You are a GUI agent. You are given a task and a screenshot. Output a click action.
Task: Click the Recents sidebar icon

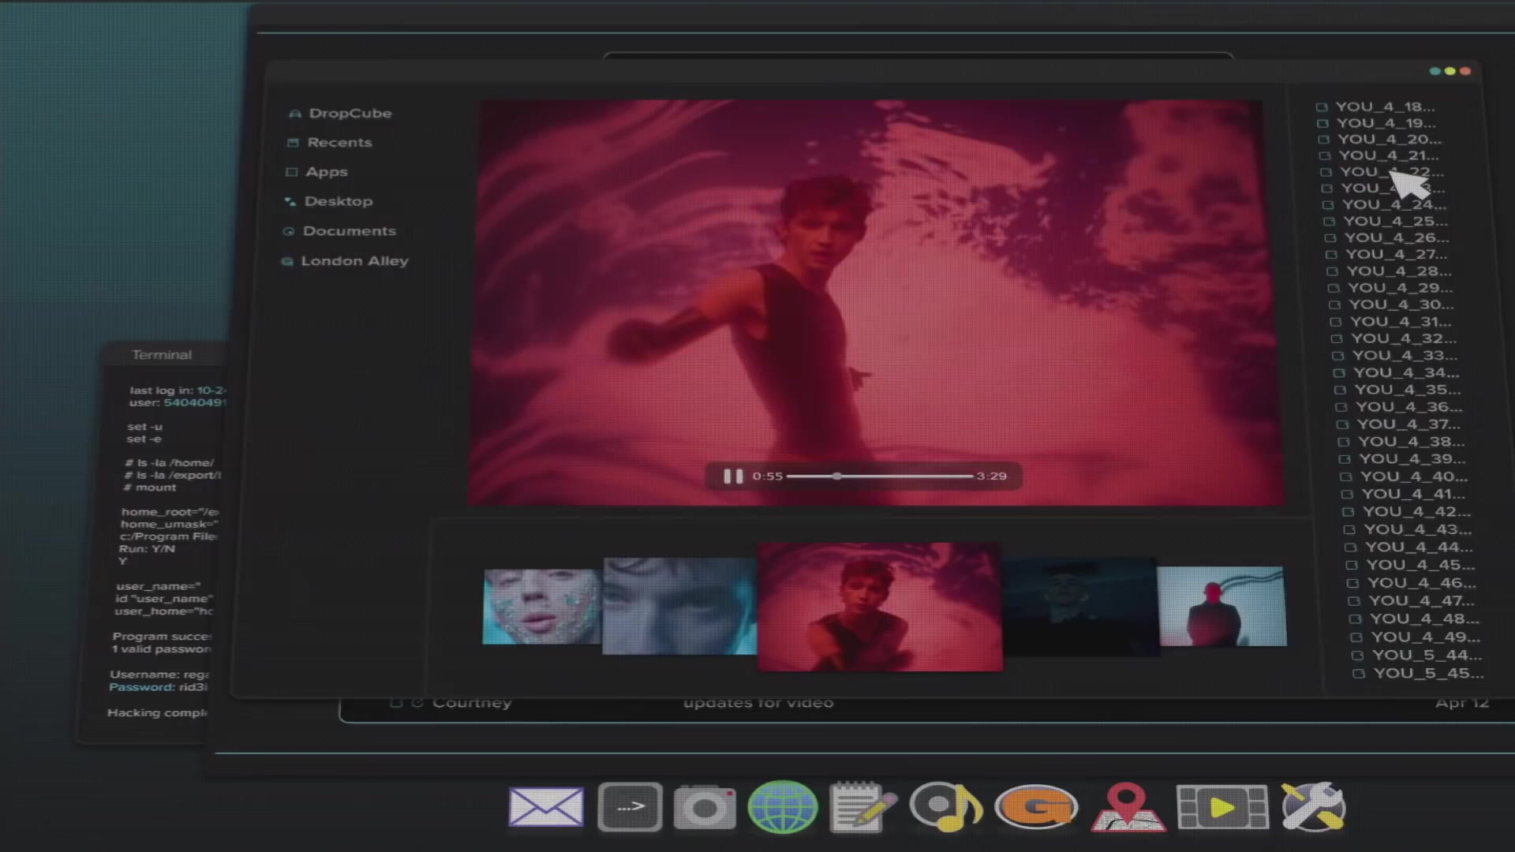click(x=294, y=143)
